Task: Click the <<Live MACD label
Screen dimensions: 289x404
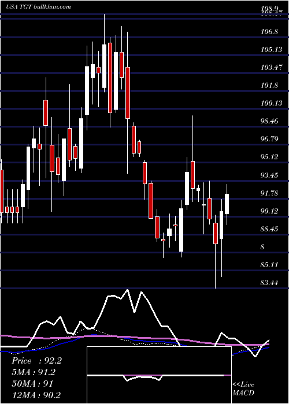Action: [x=243, y=389]
